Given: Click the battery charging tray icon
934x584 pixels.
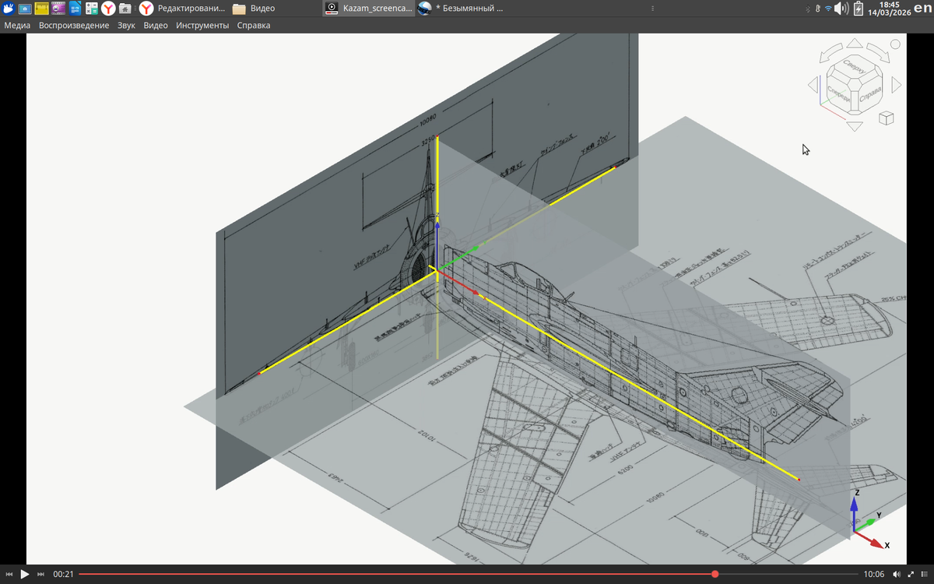Looking at the screenshot, I should pyautogui.click(x=859, y=9).
